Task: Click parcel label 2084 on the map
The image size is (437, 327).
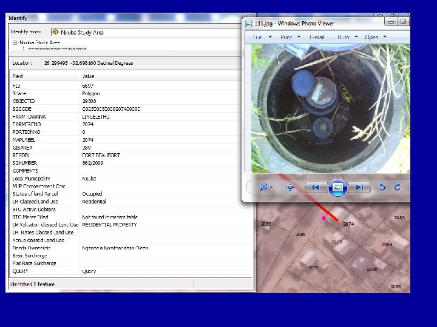Action: (387, 245)
